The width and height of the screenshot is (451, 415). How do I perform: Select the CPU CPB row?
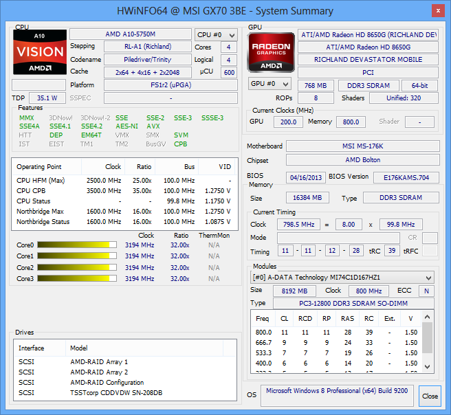(124, 191)
